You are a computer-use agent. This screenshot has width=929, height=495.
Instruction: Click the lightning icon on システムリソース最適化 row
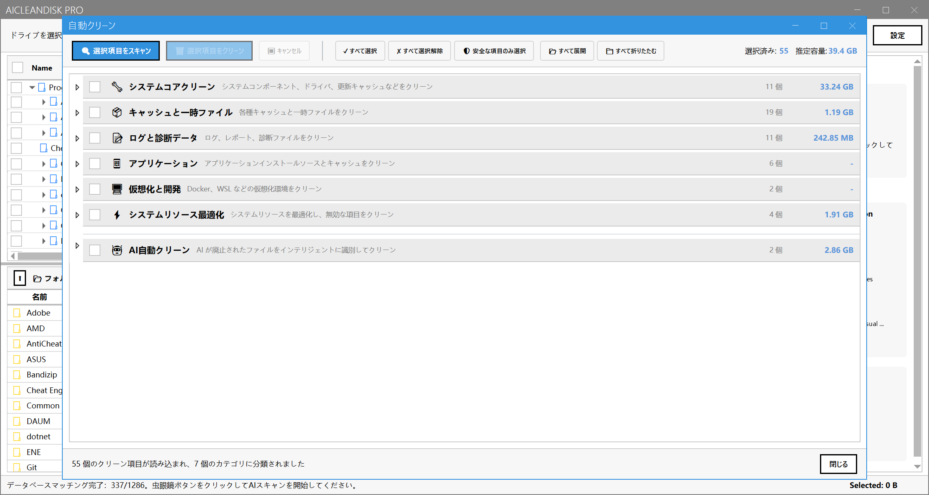pos(117,214)
